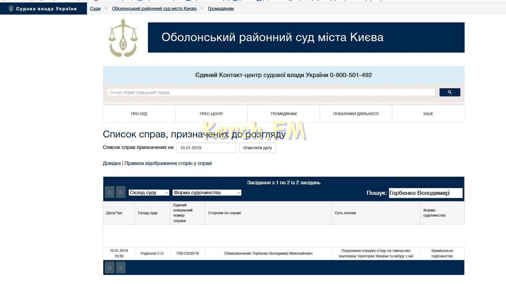This screenshot has height=284, width=506.
Task: Expand the Склад суду dropdown
Action: coord(149,193)
